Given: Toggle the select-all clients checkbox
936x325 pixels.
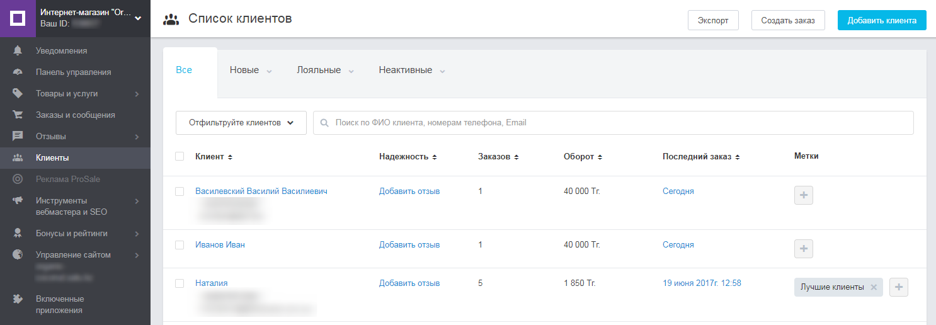Looking at the screenshot, I should click(x=180, y=156).
